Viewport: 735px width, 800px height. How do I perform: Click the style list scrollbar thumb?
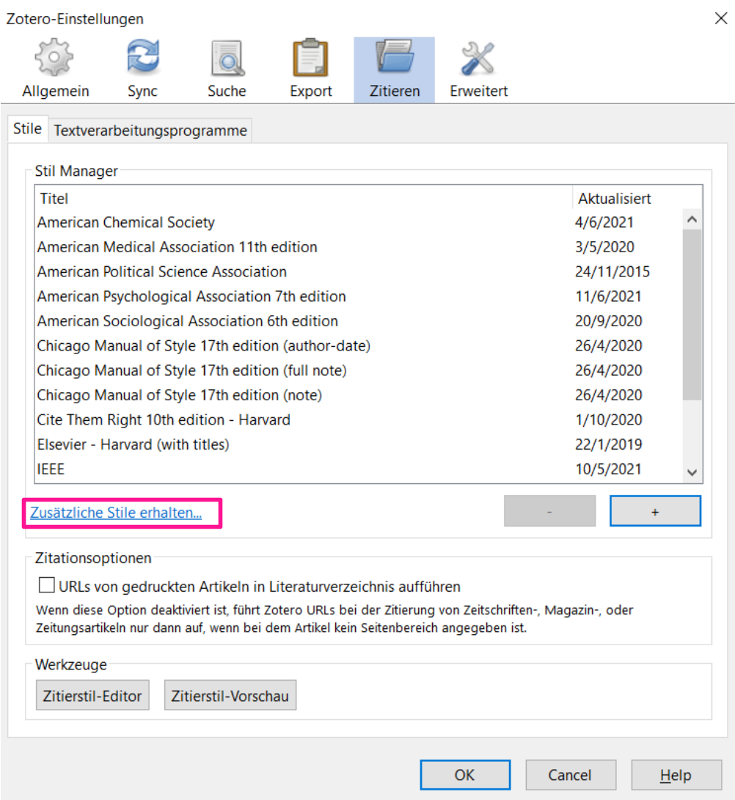pyautogui.click(x=692, y=315)
